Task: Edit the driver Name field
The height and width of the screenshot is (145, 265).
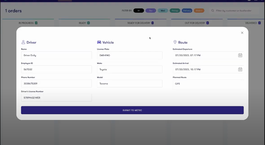Action: [x=56, y=55]
